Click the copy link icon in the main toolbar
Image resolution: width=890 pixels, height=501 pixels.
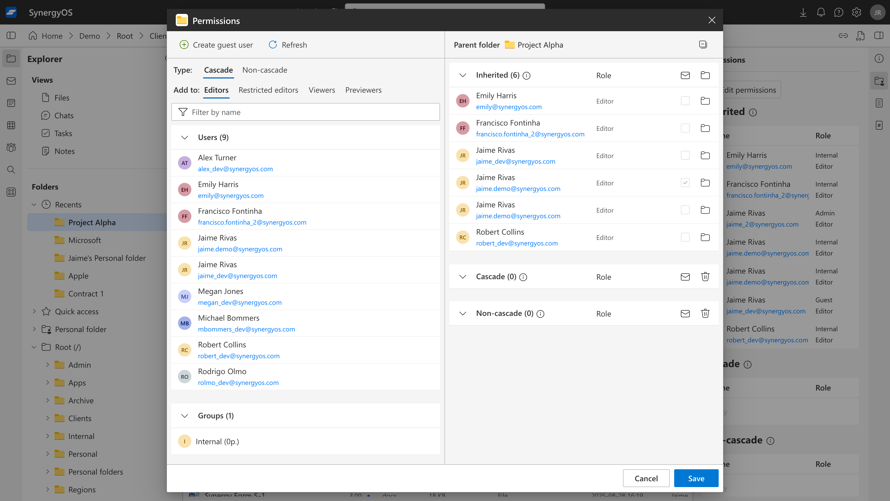coord(843,36)
